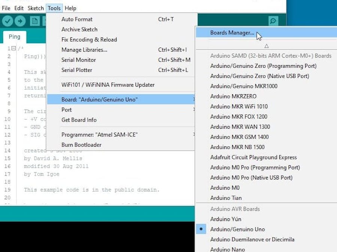The image size is (337, 252).
Task: Select Arduino Duemilanove or Diecimila
Action: [x=267, y=239]
